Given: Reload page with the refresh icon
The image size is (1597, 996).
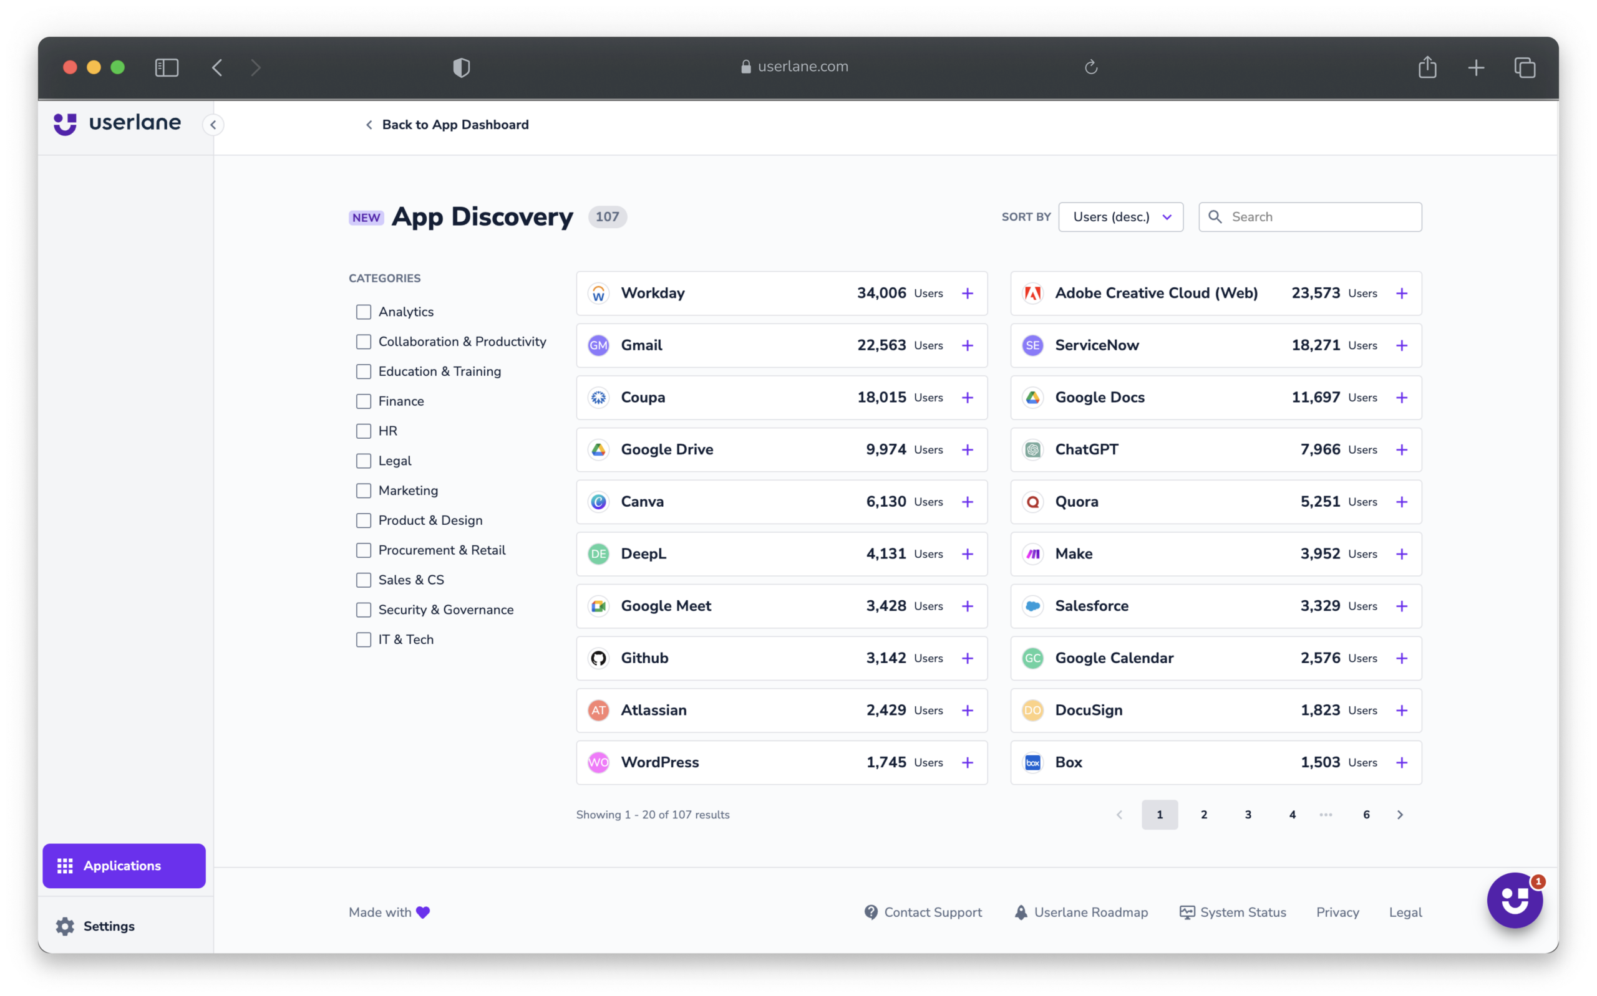Looking at the screenshot, I should (x=1091, y=67).
